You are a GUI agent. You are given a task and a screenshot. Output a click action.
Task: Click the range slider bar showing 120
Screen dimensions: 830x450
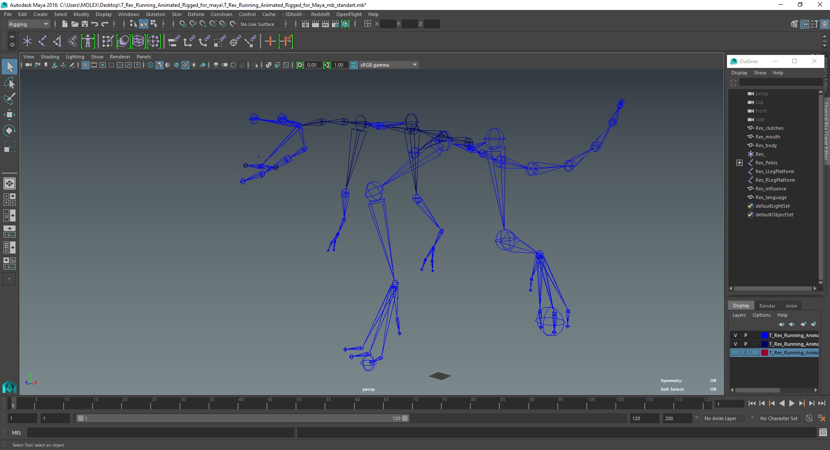pyautogui.click(x=242, y=418)
